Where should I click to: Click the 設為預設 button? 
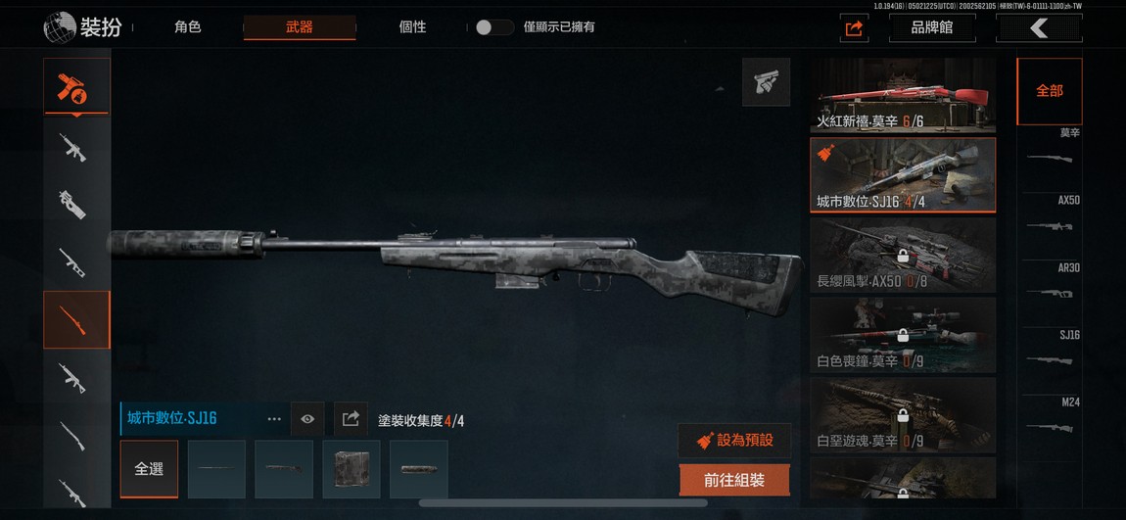click(x=734, y=441)
